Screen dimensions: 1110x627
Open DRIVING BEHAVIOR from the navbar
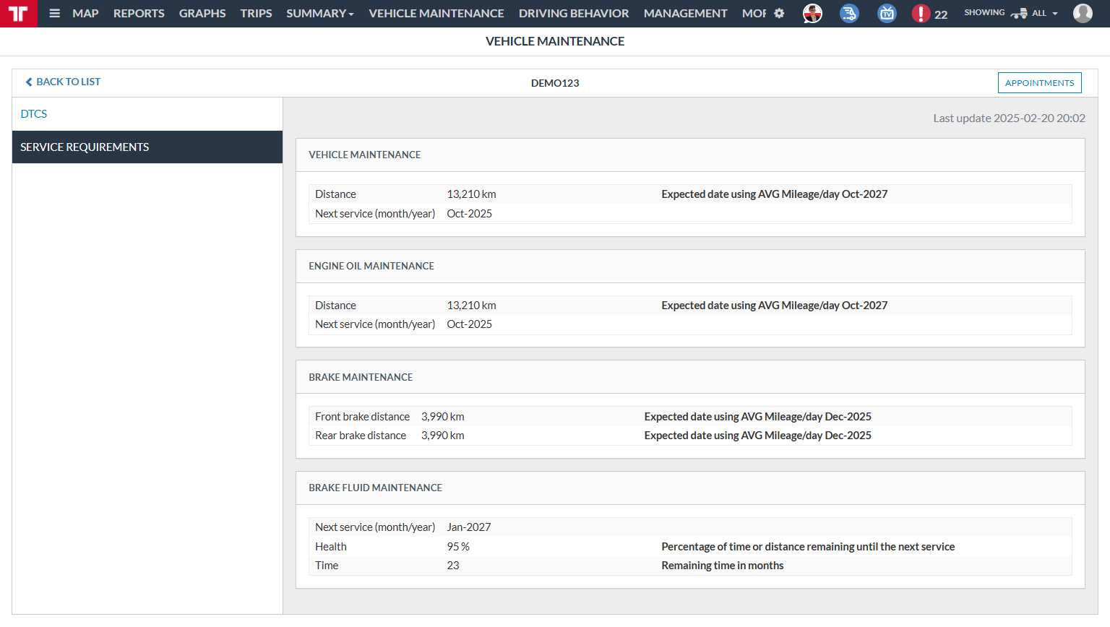click(x=574, y=14)
